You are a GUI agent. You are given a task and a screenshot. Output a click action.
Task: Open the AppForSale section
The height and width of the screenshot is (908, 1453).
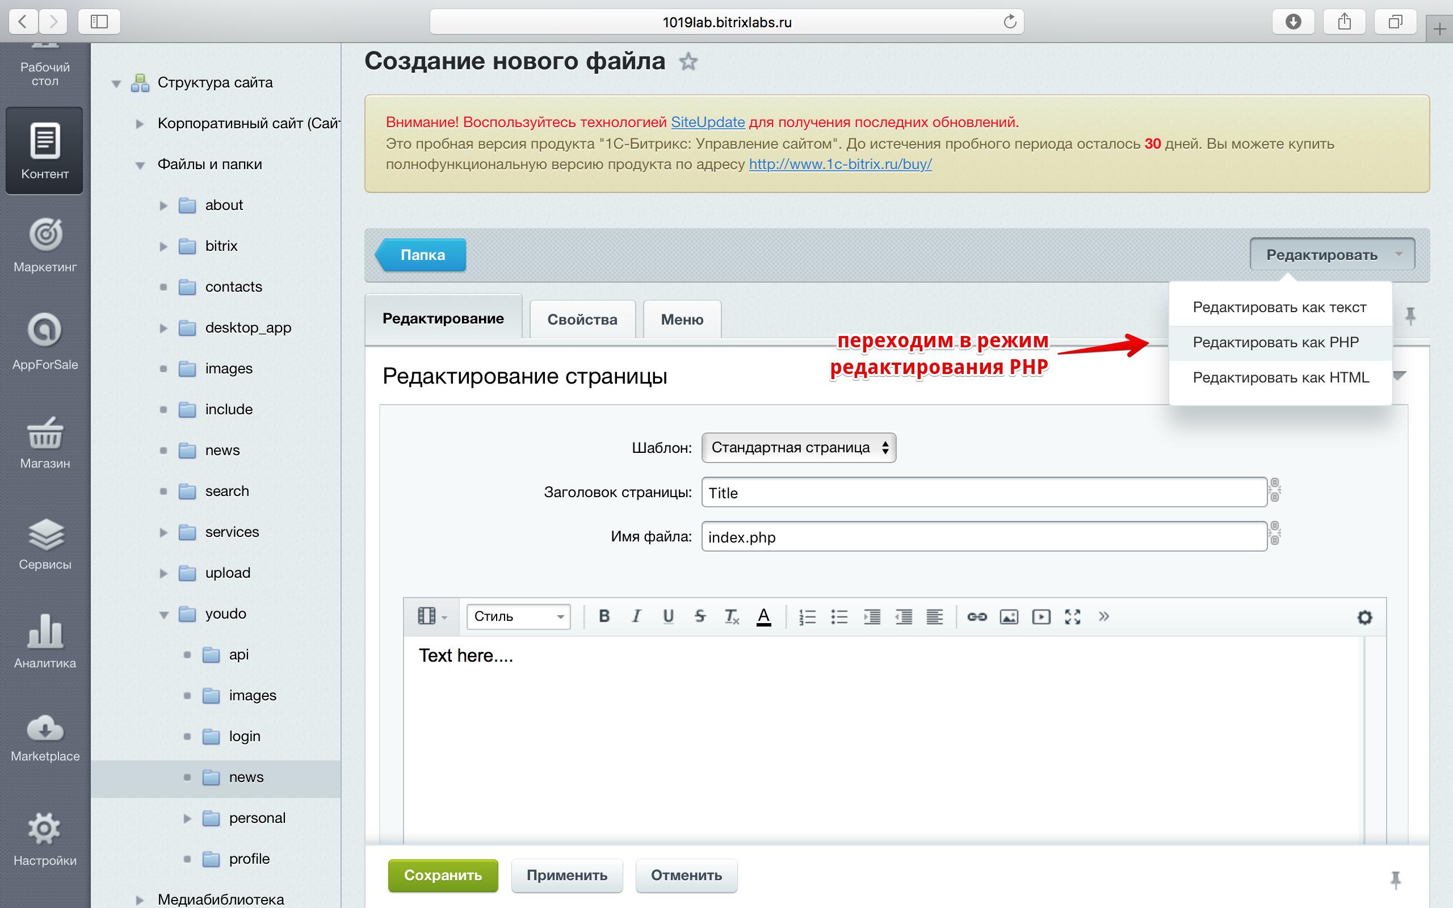coord(45,341)
